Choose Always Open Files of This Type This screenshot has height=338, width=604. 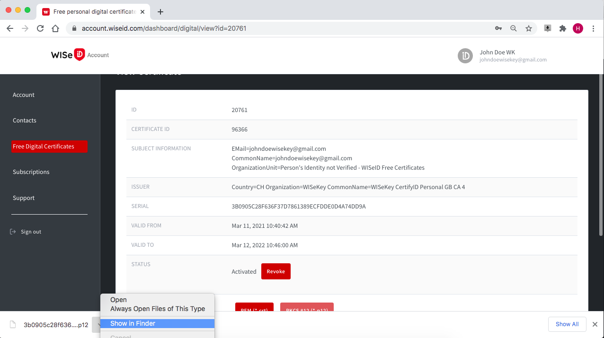click(x=157, y=309)
